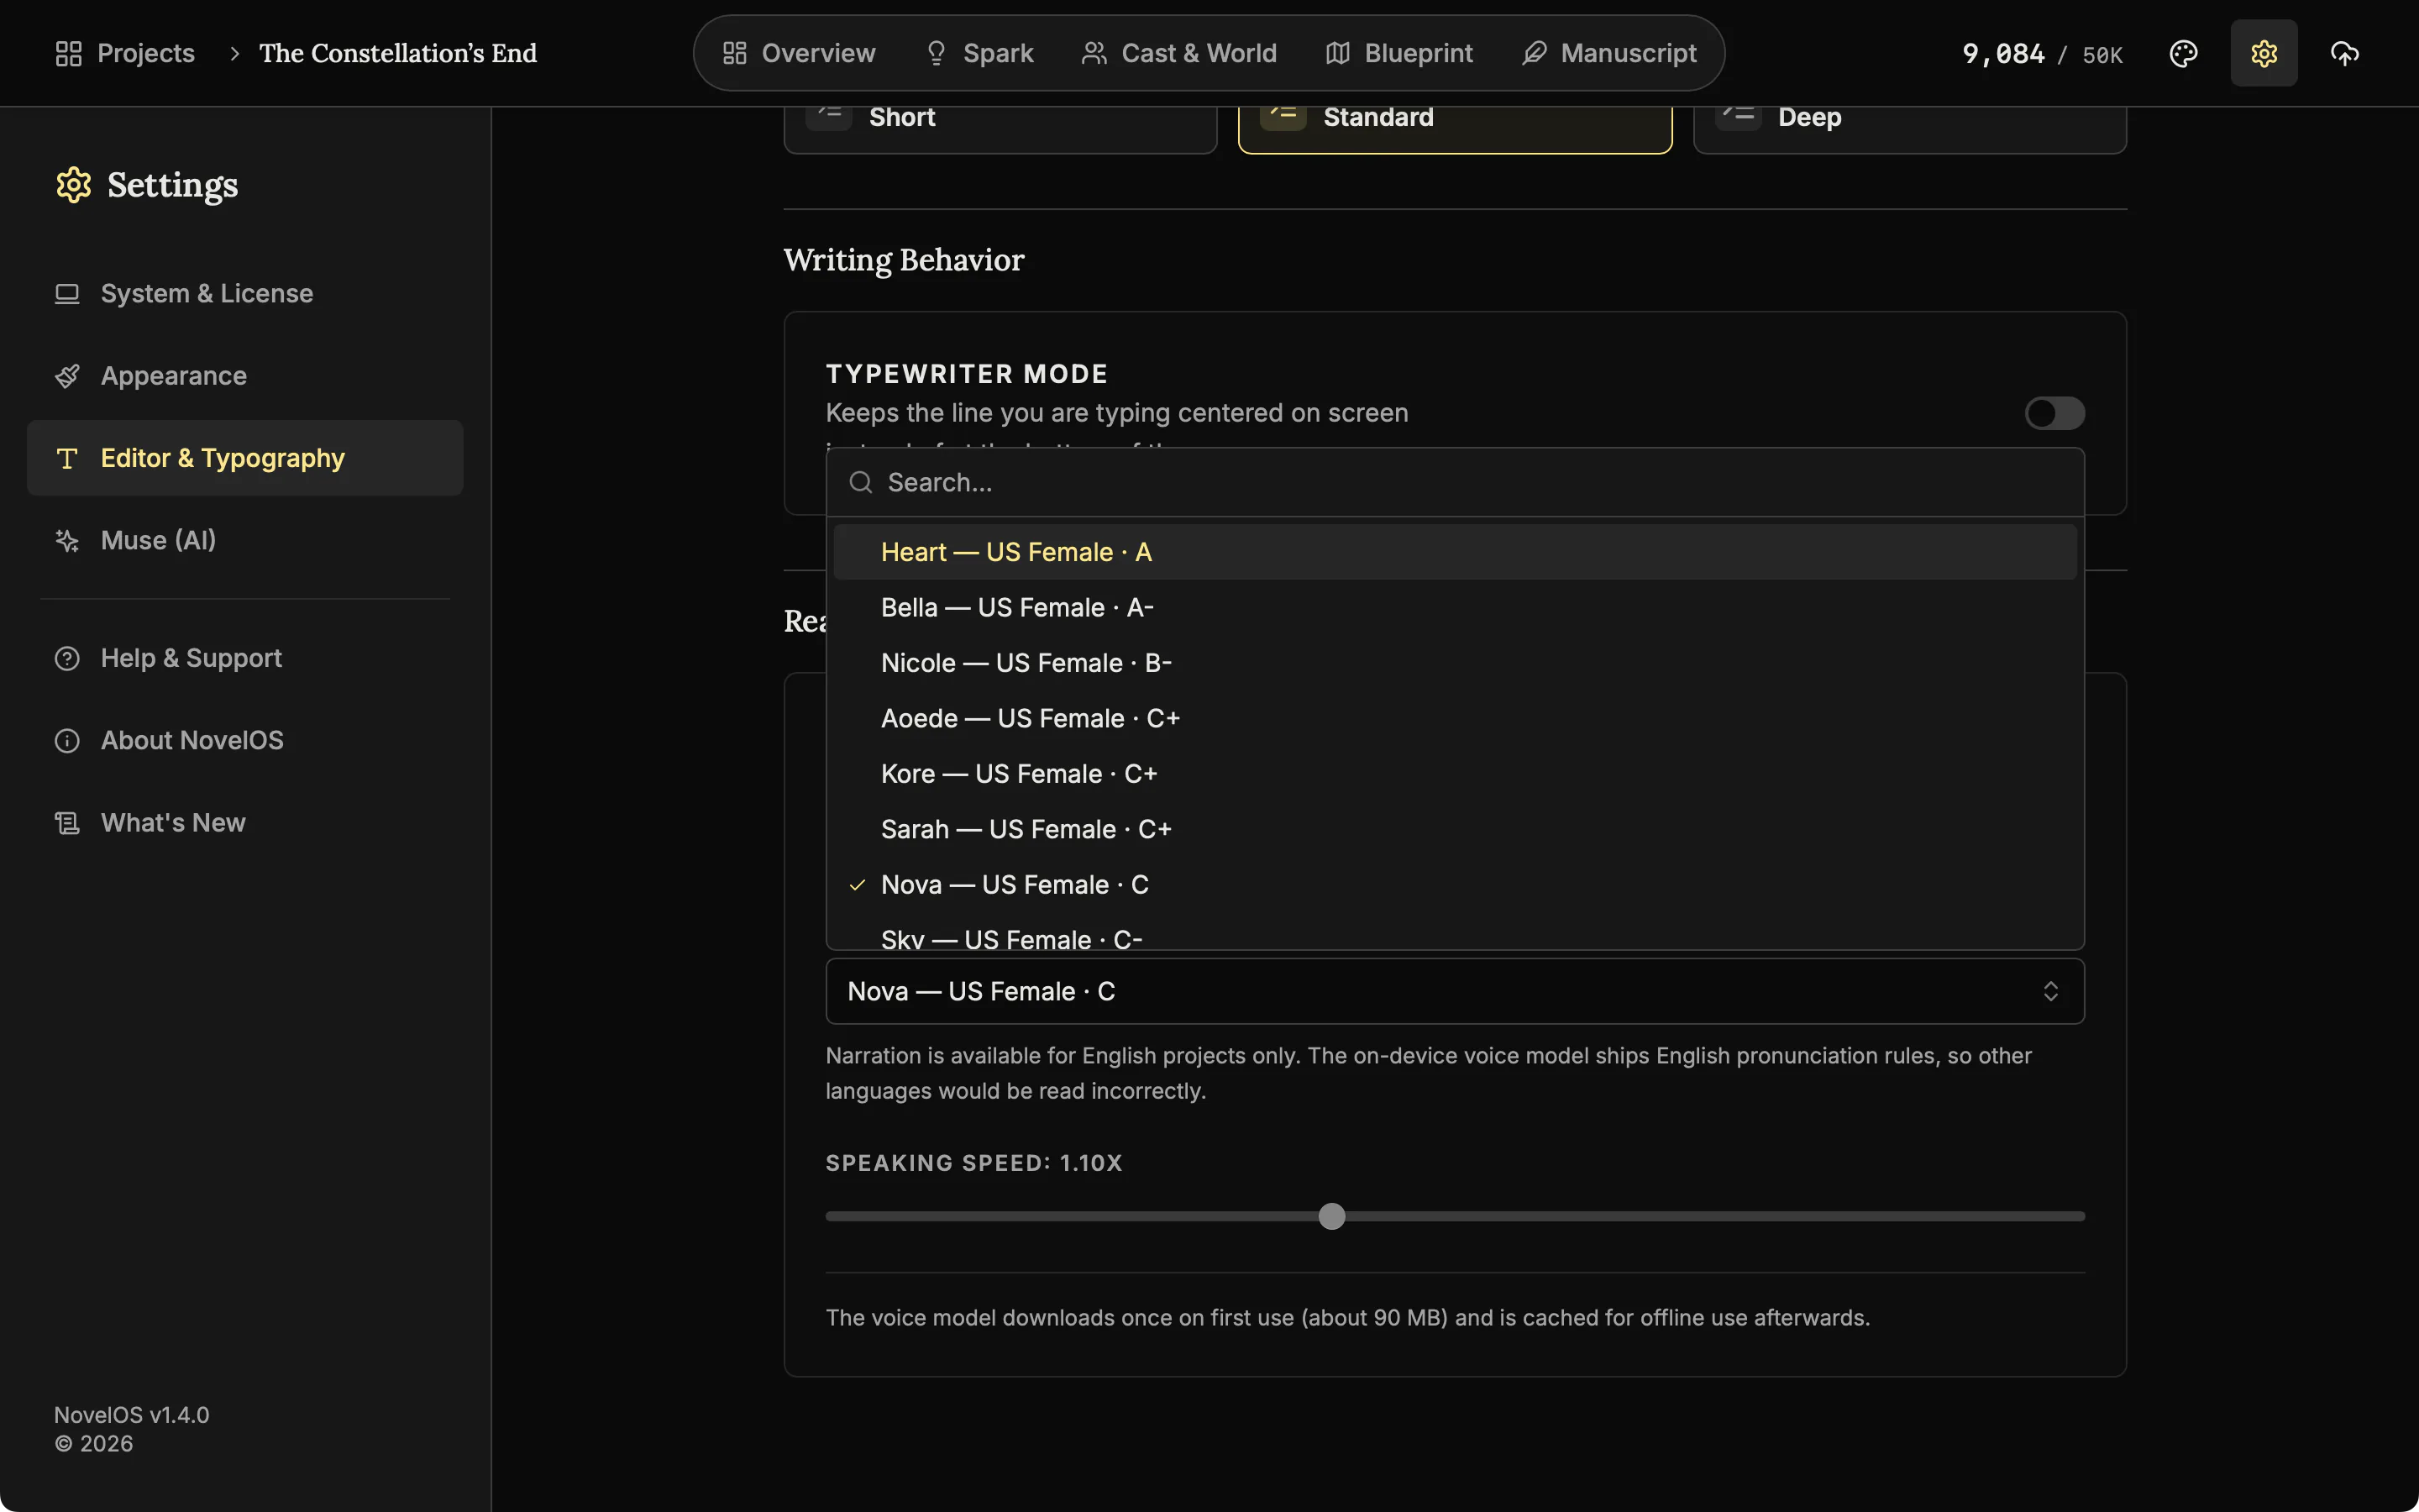Click the Spark lightbulb icon
The height and width of the screenshot is (1512, 2419).
tap(936, 53)
